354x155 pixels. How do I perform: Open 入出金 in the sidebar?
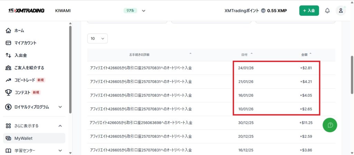(x=20, y=55)
